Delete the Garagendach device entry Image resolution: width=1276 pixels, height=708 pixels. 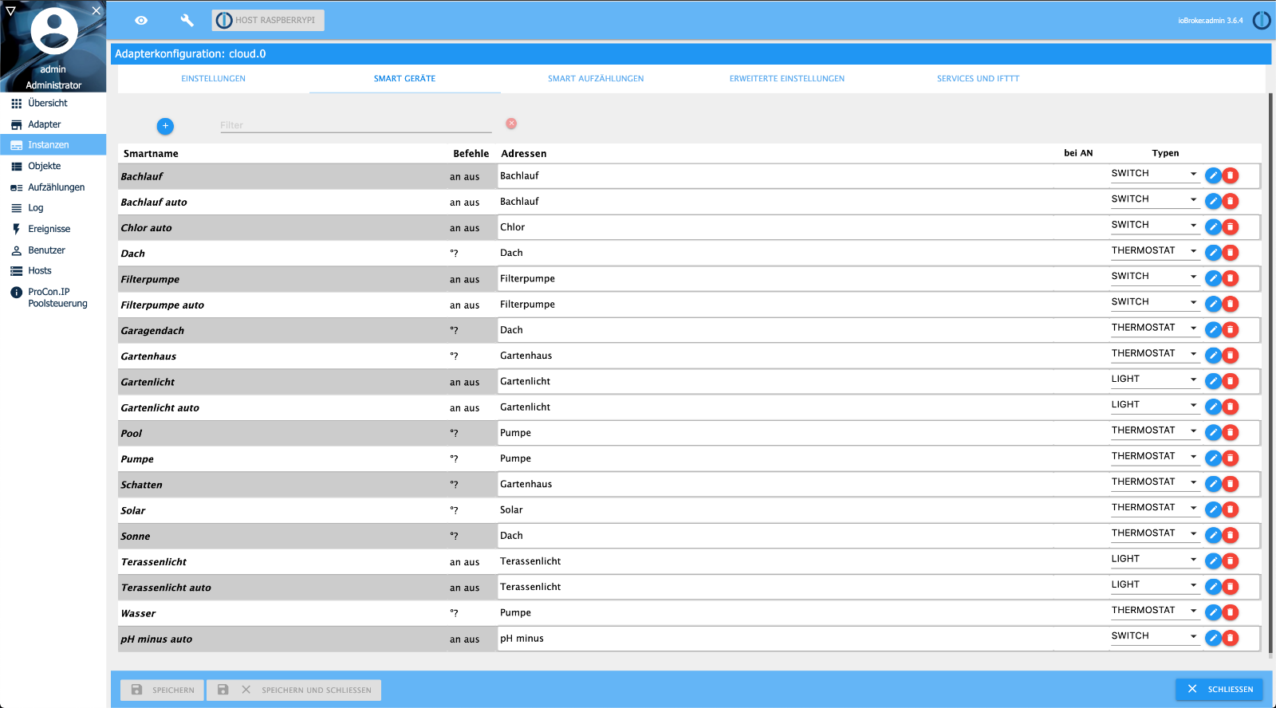1231,330
